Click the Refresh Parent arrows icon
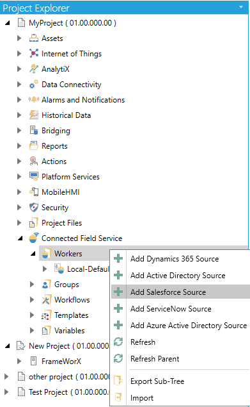The width and height of the screenshot is (250, 407). (118, 358)
